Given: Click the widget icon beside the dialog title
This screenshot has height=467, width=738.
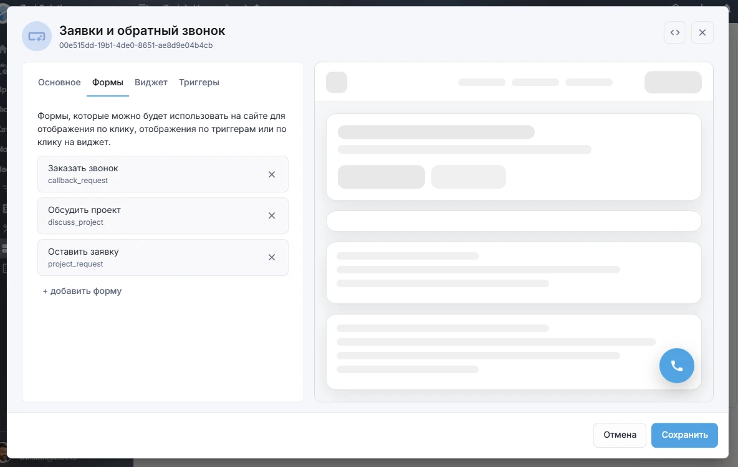Looking at the screenshot, I should [37, 36].
